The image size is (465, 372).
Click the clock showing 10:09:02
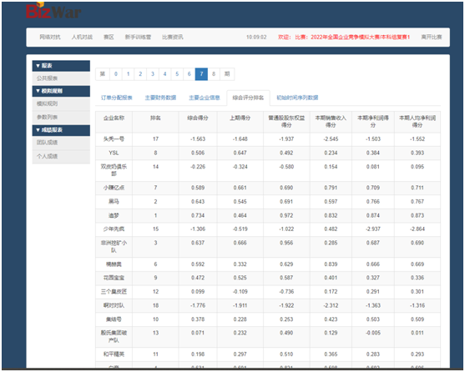tap(256, 37)
